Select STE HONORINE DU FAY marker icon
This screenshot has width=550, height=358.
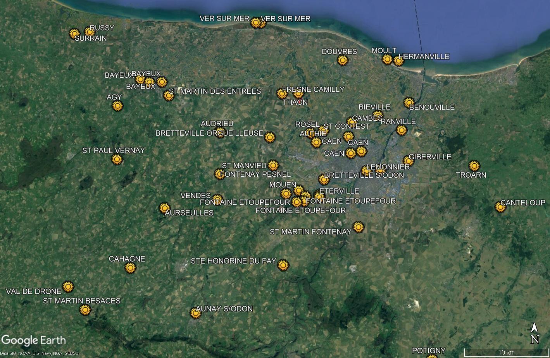pyautogui.click(x=283, y=265)
